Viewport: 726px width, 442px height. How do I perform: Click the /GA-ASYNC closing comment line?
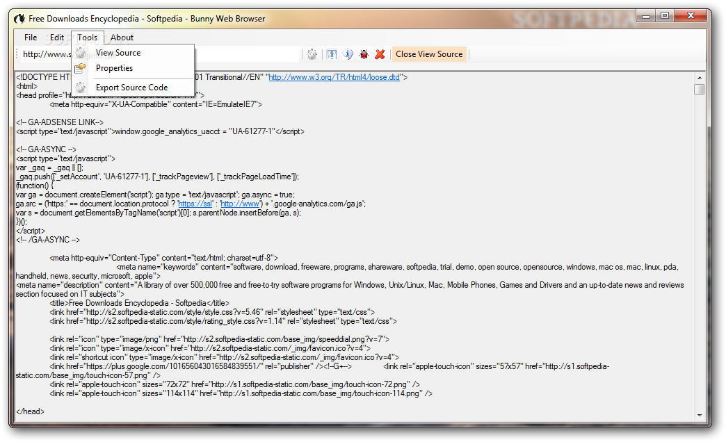48,240
